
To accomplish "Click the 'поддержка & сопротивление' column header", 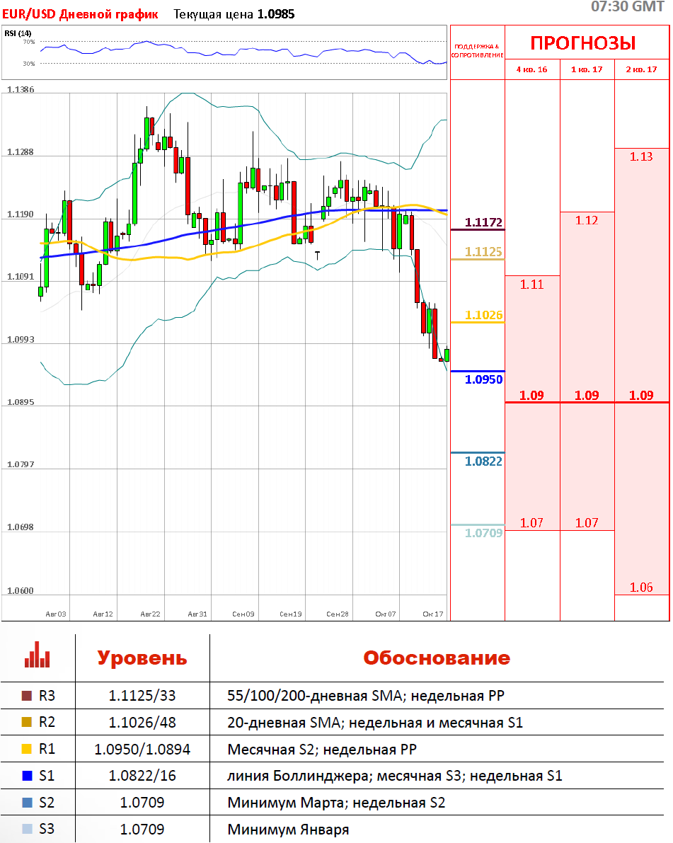I will point(478,50).
